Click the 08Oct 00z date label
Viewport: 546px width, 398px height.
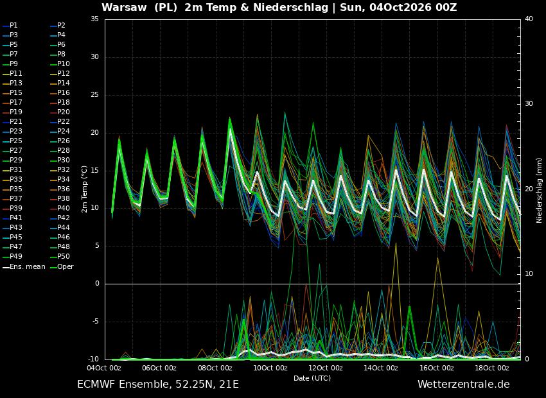coord(215,368)
